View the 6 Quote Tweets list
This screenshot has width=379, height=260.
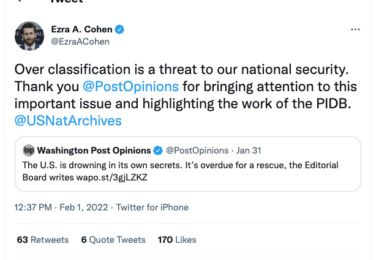point(113,240)
